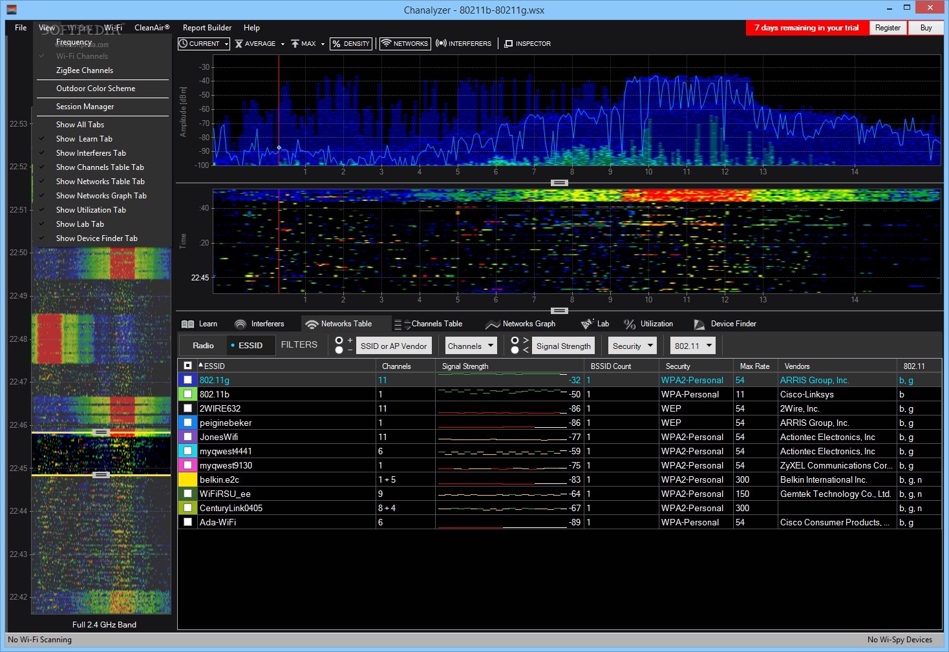
Task: Toggle the Interferers overlay icon
Action: click(441, 43)
